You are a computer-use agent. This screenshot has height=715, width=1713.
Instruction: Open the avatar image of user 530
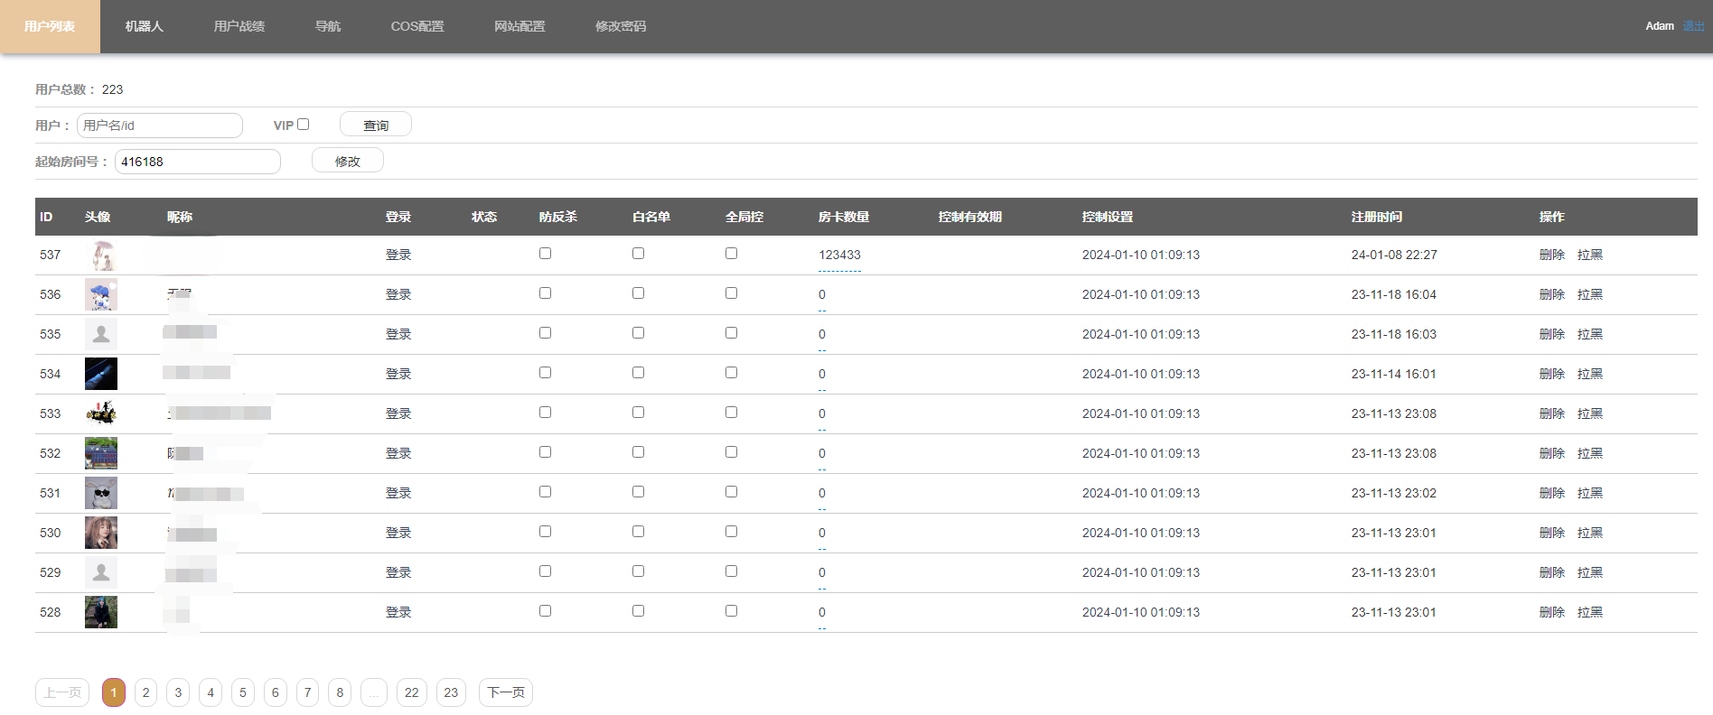point(101,533)
